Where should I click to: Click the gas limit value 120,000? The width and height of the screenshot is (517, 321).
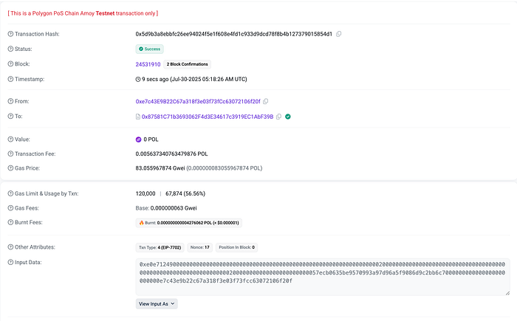[x=145, y=193]
